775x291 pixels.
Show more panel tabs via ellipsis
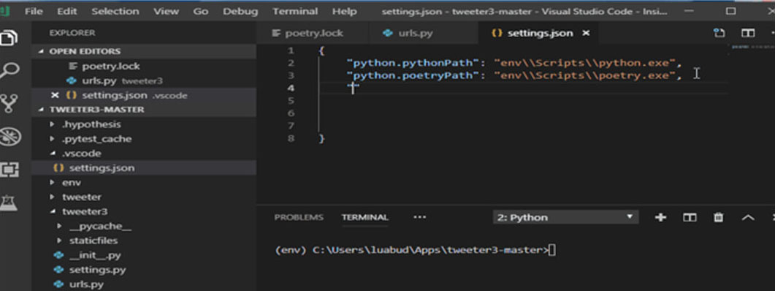[419, 217]
